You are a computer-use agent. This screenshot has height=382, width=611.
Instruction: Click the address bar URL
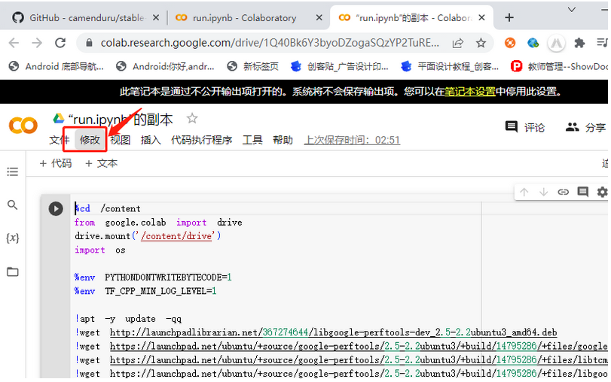coord(270,43)
